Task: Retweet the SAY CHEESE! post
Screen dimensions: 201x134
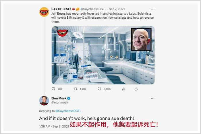Action: (x=75, y=89)
